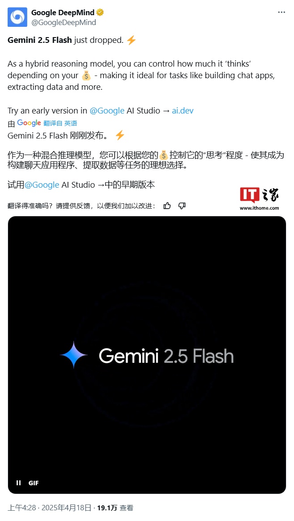Viewport: 294px width, 521px height.
Task: Click the 19.1万 查看 view count
Action: click(115, 508)
